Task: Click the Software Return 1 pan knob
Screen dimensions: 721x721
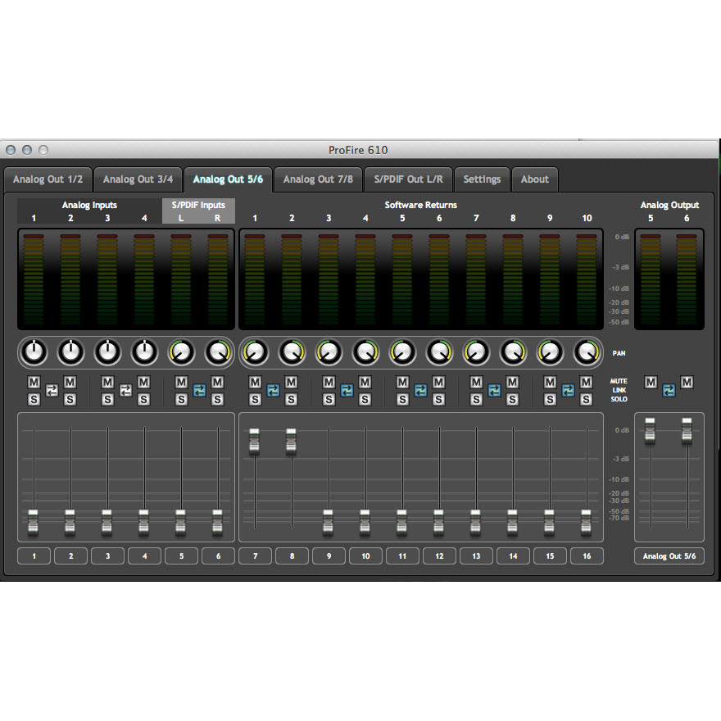Action: (255, 352)
